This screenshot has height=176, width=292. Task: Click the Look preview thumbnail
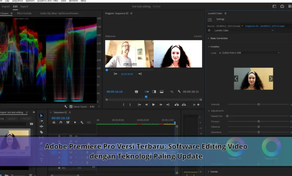point(253,79)
